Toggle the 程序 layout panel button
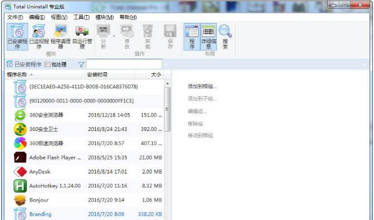The image size is (374, 220). pos(192,36)
